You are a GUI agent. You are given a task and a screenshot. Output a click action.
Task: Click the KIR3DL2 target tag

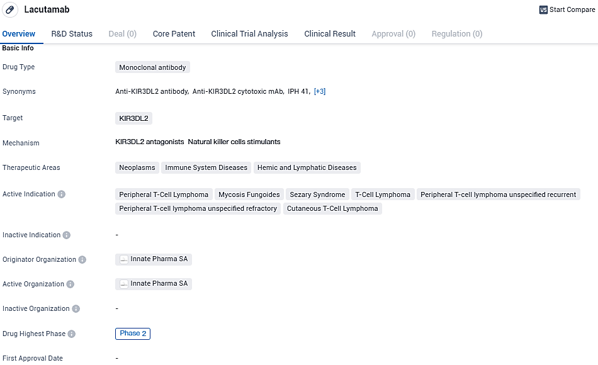point(134,118)
